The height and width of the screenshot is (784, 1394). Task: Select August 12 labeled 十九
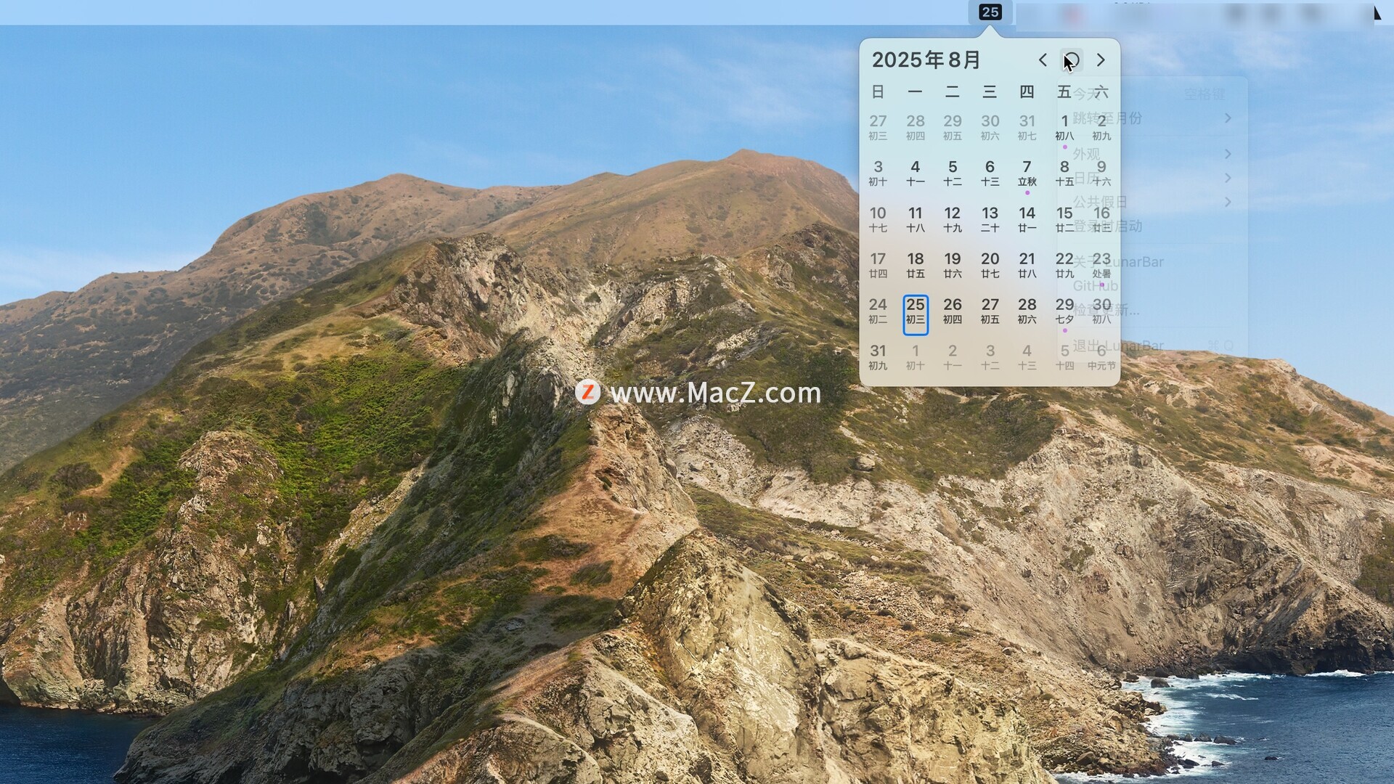(953, 220)
